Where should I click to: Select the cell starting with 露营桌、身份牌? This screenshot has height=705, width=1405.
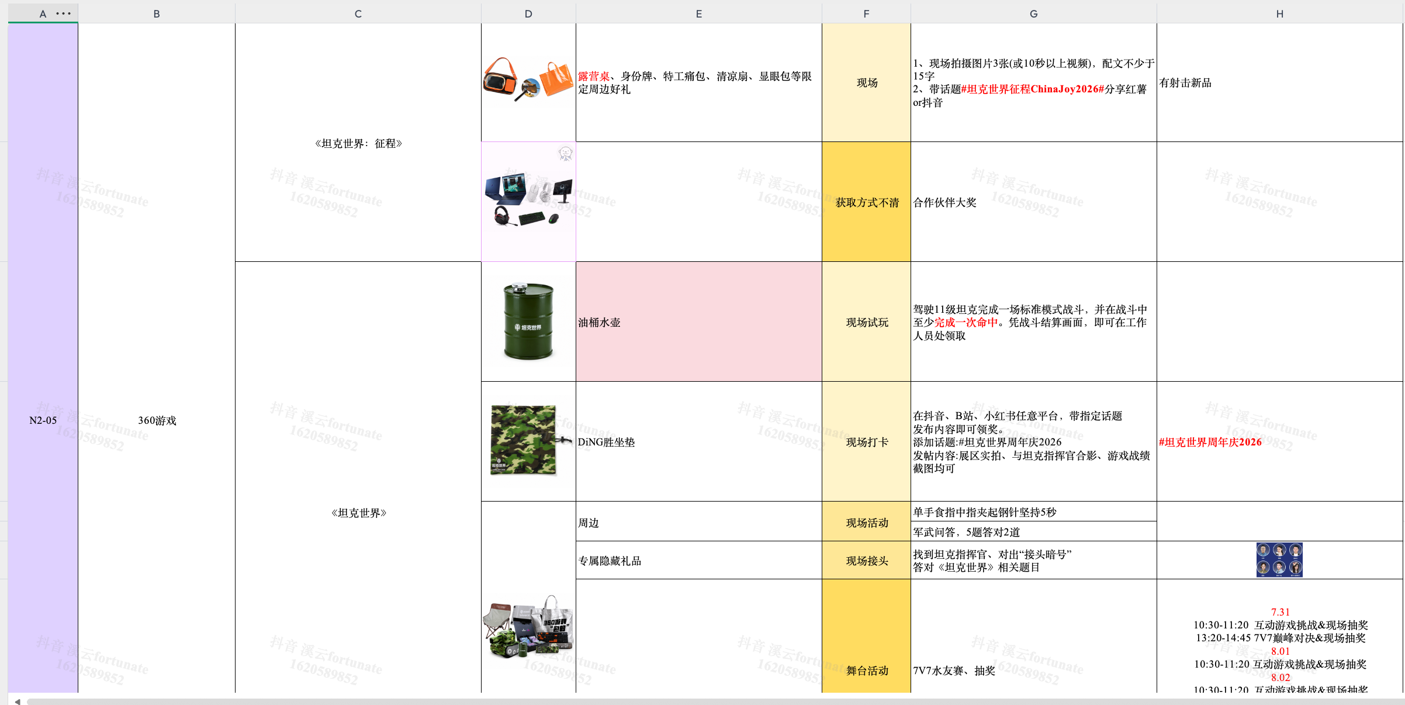(699, 82)
